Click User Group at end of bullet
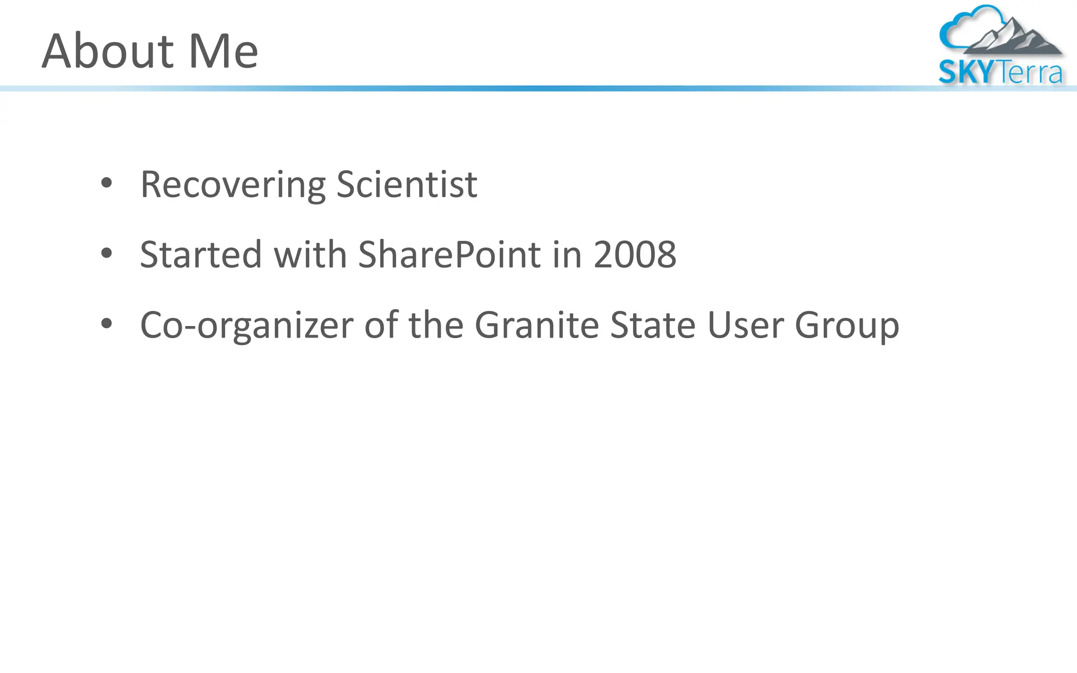Viewport: 1077px width, 673px height. 803,325
